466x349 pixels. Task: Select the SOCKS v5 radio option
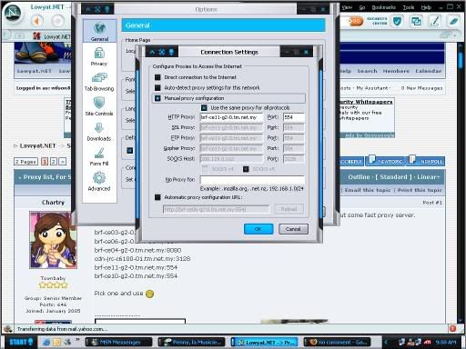[246, 169]
